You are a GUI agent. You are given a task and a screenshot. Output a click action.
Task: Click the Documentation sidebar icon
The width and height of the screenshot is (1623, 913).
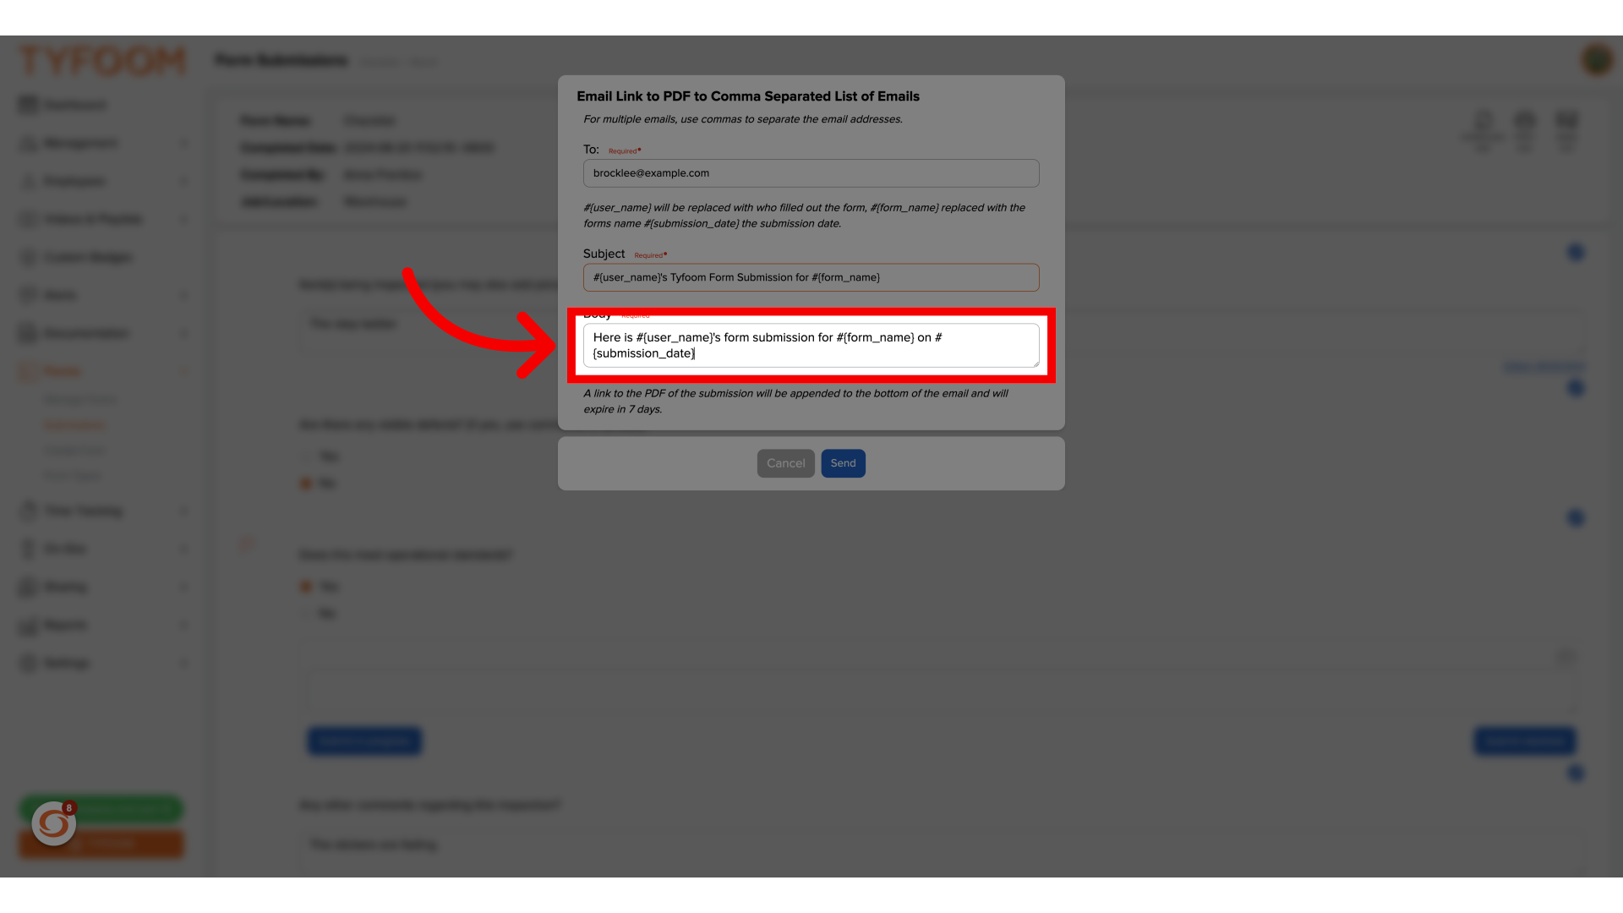(x=28, y=333)
